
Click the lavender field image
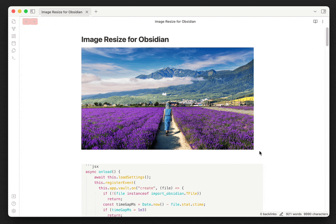click(x=168, y=98)
